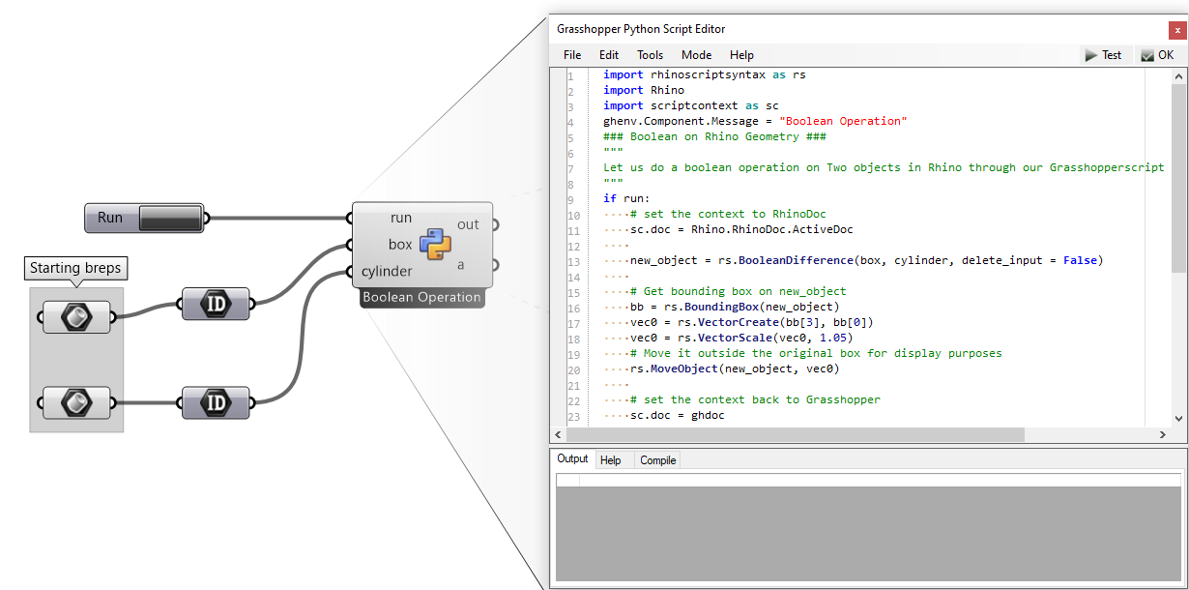Viewport: 1189px width, 590px height.
Task: Click the 'Starting breps' group label
Action: coord(76,268)
